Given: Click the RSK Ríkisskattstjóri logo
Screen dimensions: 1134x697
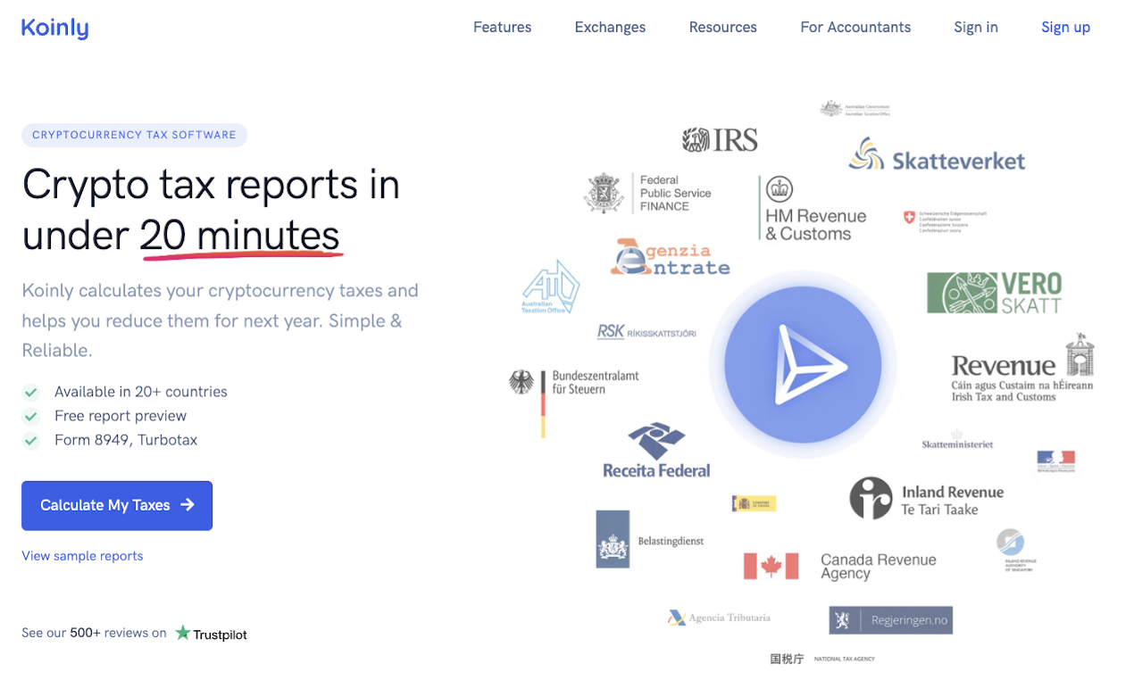Looking at the screenshot, I should click(x=646, y=332).
